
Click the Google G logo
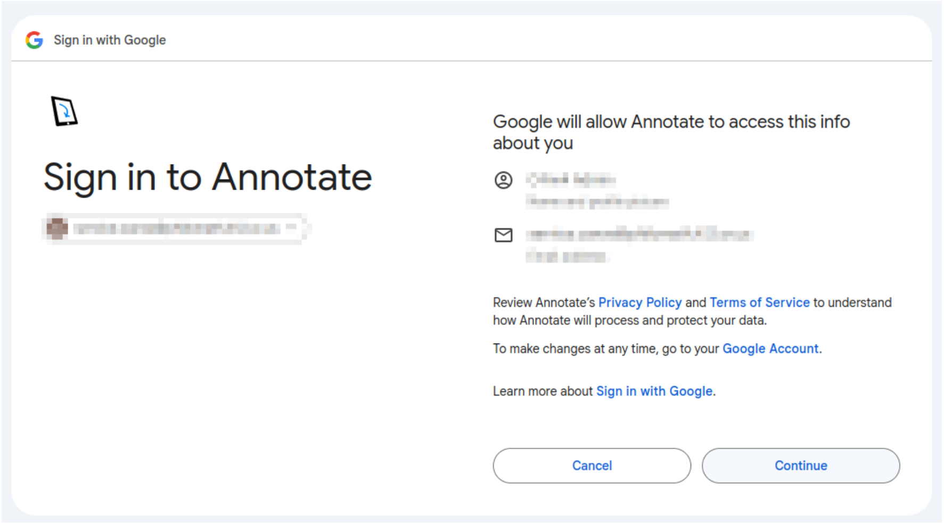34,40
